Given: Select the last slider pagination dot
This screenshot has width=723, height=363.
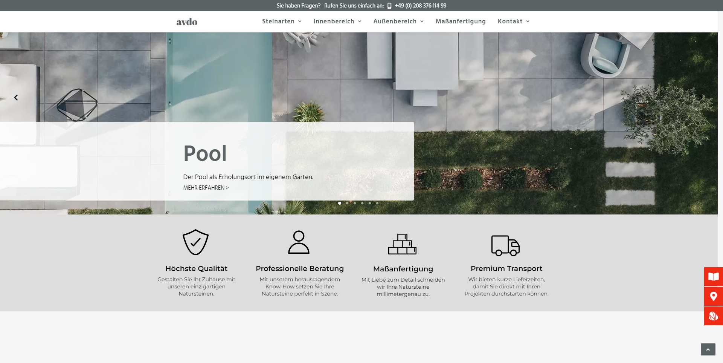Looking at the screenshot, I should (x=377, y=203).
